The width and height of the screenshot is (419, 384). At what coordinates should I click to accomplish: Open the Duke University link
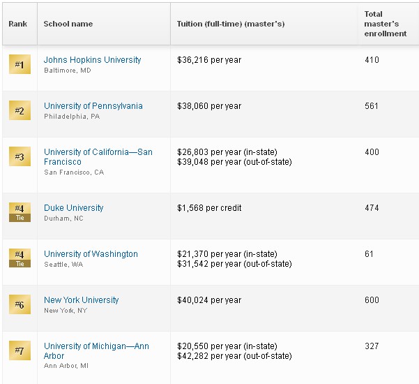point(74,208)
